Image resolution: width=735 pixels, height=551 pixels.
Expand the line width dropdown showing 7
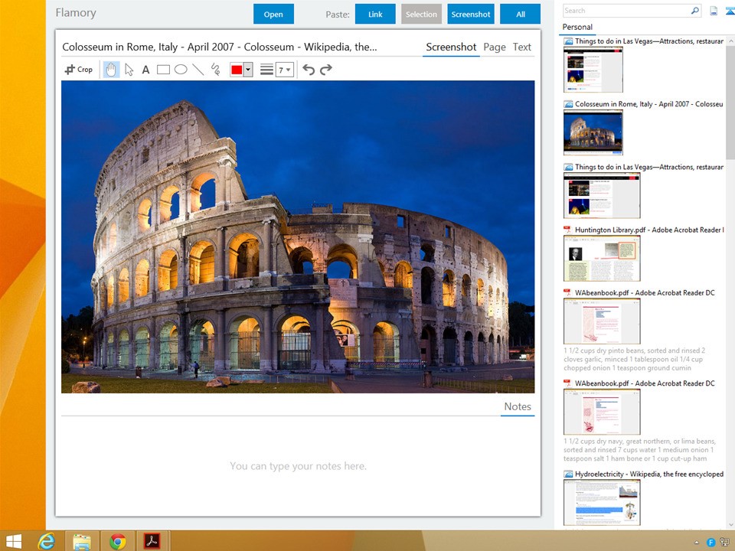(285, 70)
